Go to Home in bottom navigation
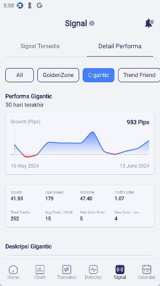 click(x=13, y=272)
